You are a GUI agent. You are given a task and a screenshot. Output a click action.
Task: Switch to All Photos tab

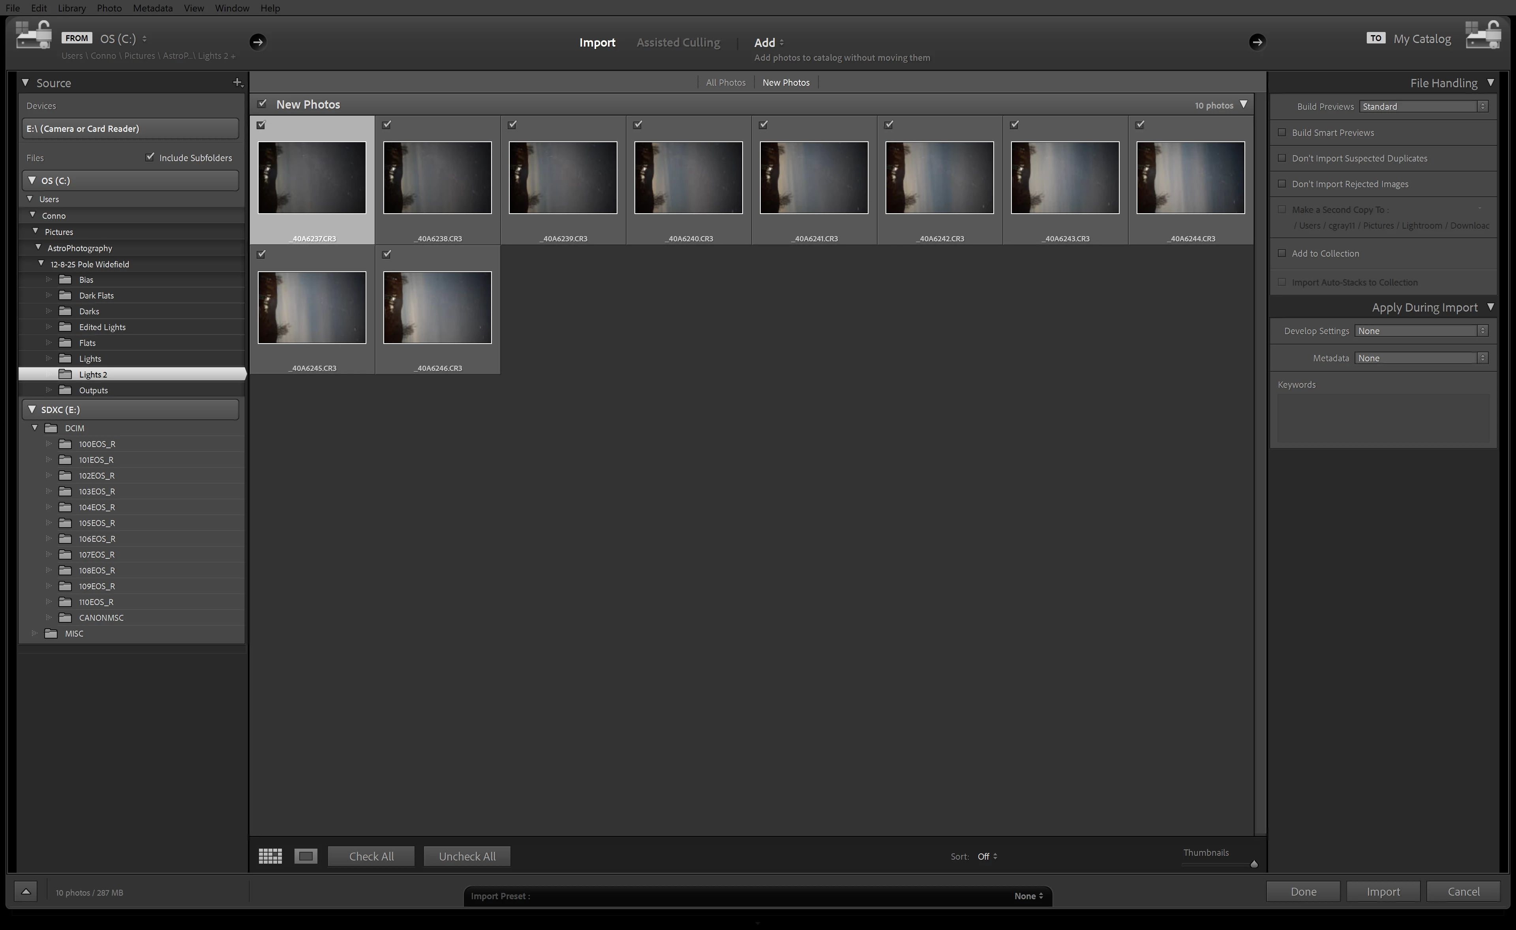pos(725,83)
